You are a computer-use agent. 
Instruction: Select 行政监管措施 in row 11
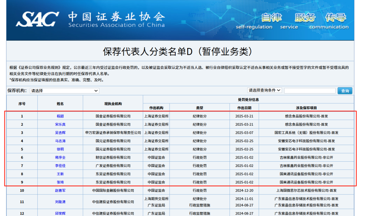pos(200,205)
